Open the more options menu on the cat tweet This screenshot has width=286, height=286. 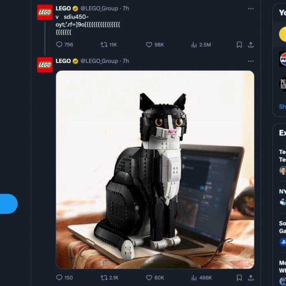pyautogui.click(x=251, y=61)
